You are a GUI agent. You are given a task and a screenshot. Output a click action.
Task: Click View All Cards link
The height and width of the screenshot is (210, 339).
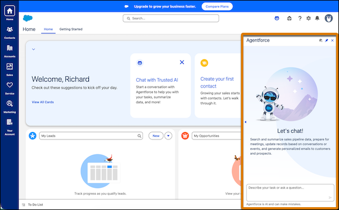(43, 102)
